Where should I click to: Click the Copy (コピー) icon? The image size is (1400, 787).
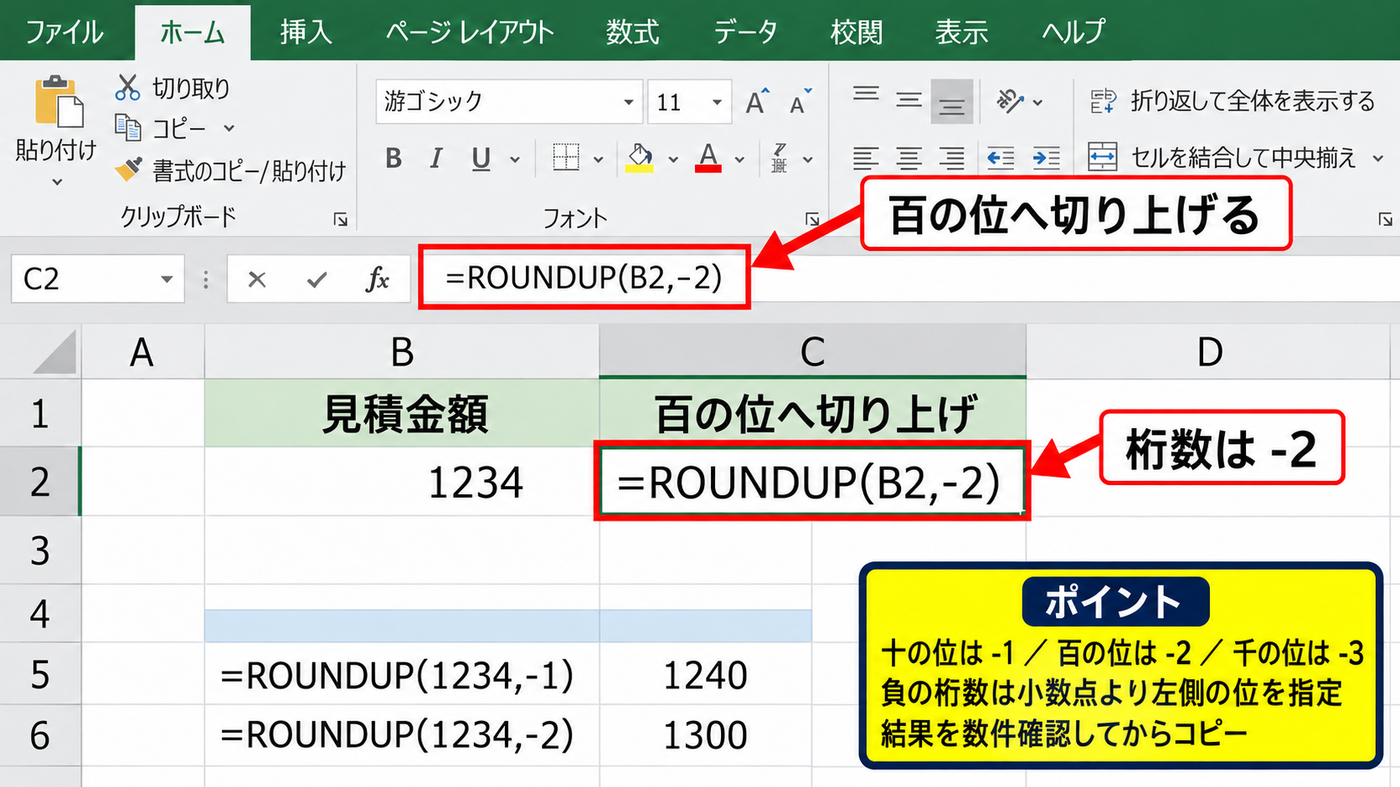[x=127, y=128]
